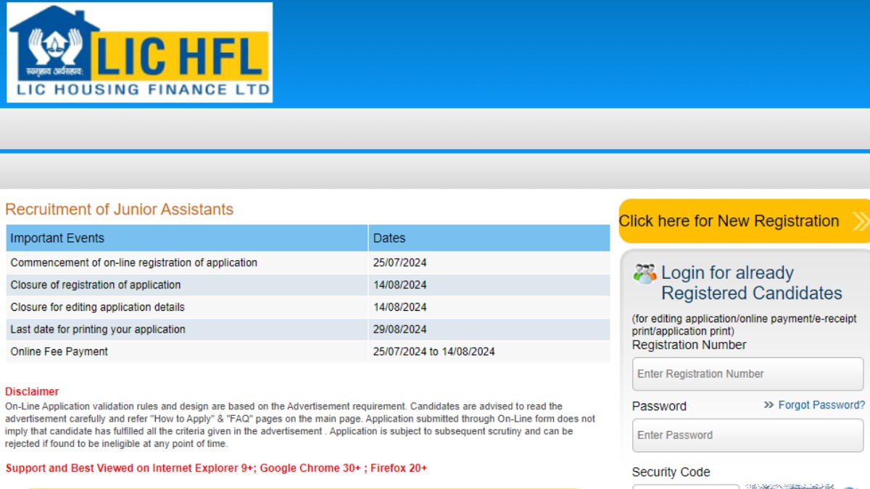Click the red Disclaimer heading
This screenshot has height=489, width=870.
pos(32,391)
